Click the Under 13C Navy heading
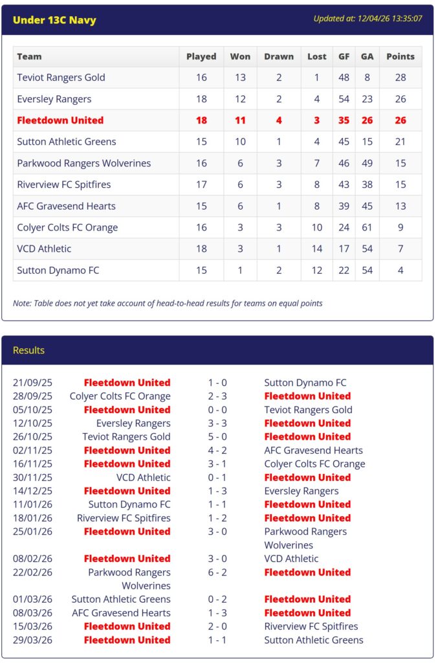 coord(54,20)
